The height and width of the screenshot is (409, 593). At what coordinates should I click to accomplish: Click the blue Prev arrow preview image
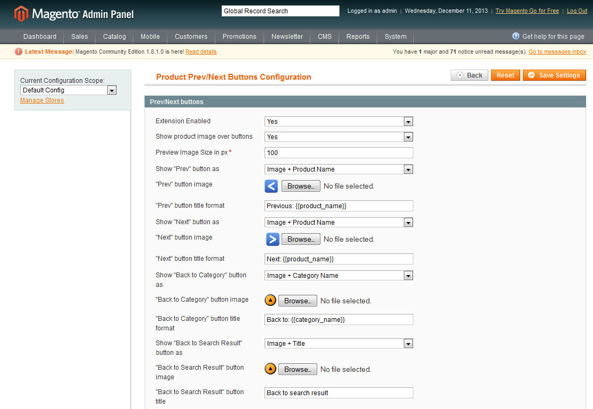click(x=271, y=186)
